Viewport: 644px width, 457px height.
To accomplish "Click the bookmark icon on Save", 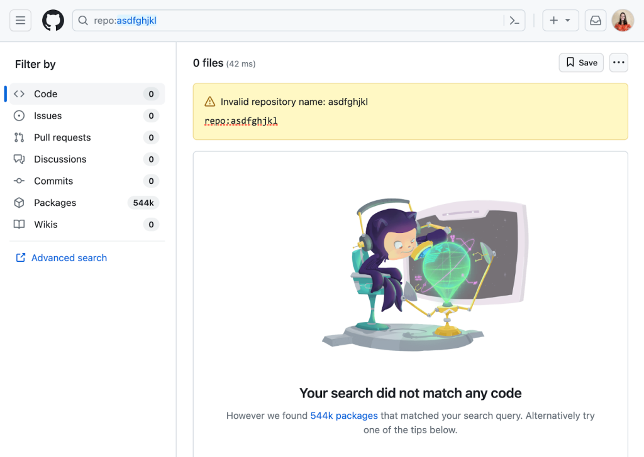I will (570, 62).
